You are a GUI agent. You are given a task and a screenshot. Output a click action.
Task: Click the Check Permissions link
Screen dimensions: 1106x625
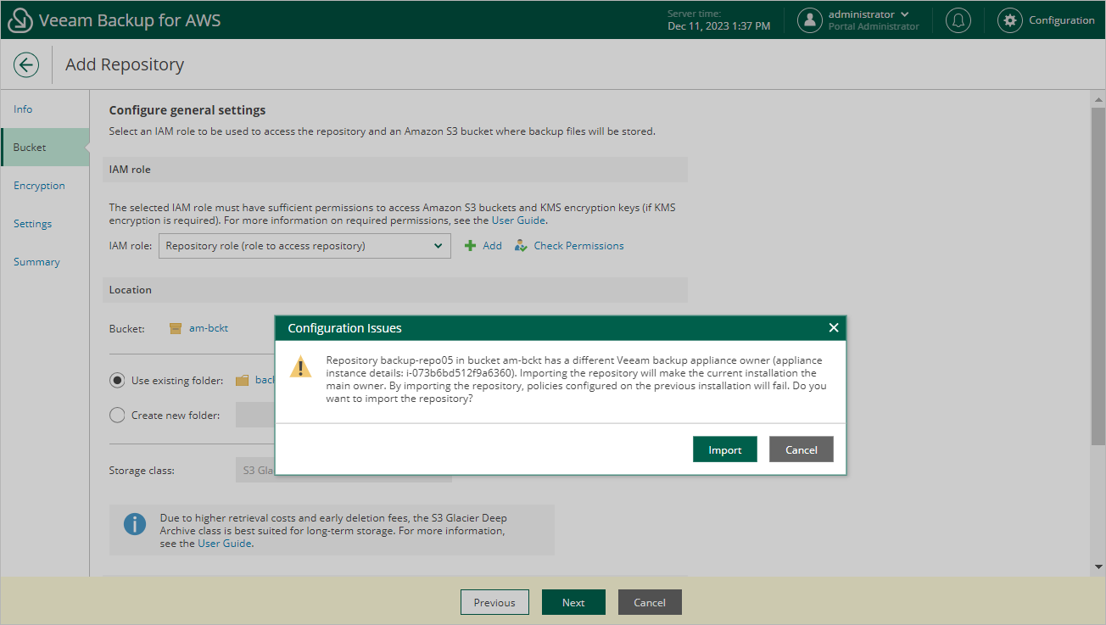[x=578, y=246]
